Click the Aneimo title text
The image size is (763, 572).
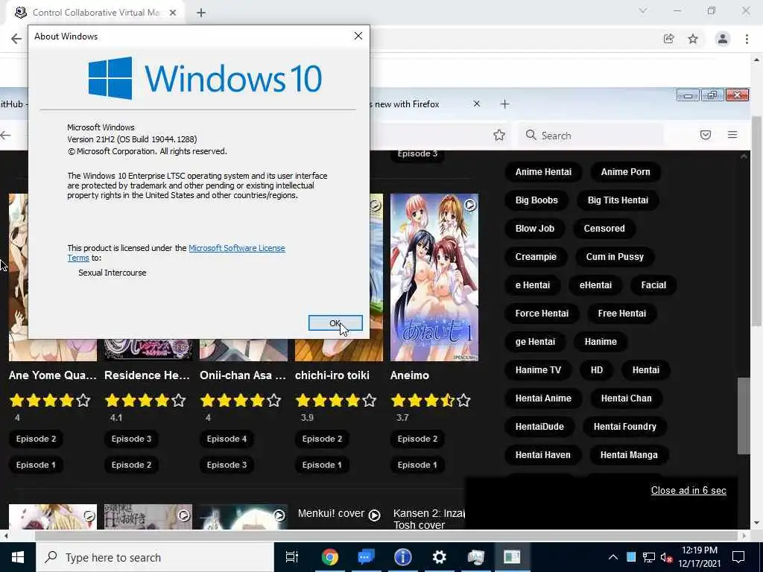coord(410,375)
